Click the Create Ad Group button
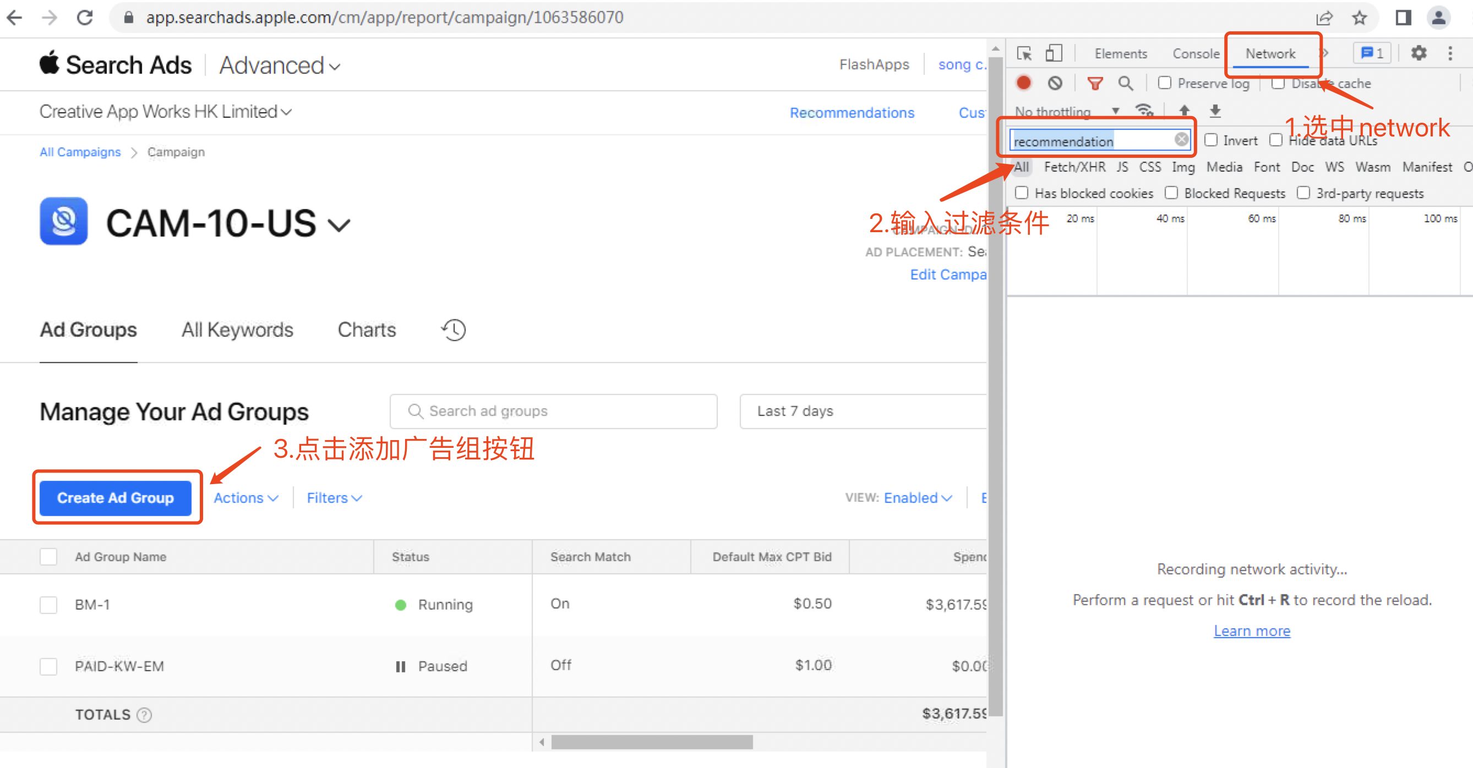Viewport: 1473px width, 768px height. pyautogui.click(x=116, y=498)
